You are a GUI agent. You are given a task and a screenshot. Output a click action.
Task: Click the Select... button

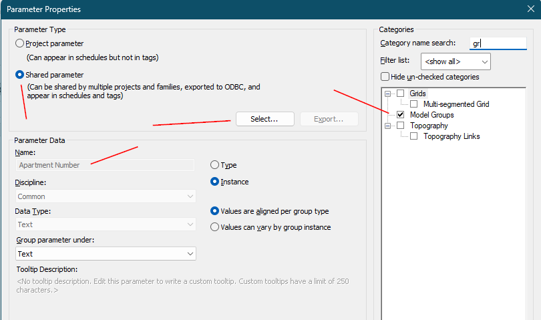(x=264, y=119)
